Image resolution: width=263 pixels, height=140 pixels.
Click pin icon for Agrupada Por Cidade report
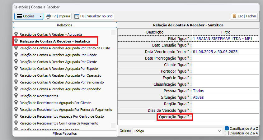[x=16, y=55]
